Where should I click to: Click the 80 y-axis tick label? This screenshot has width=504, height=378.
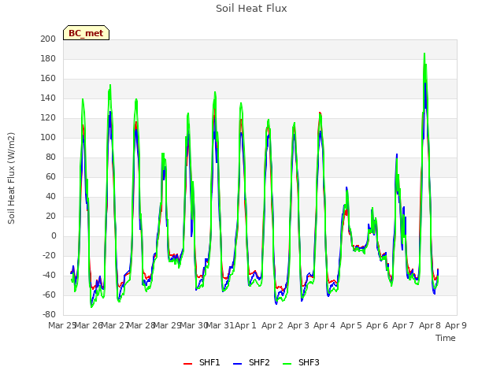tap(50, 157)
